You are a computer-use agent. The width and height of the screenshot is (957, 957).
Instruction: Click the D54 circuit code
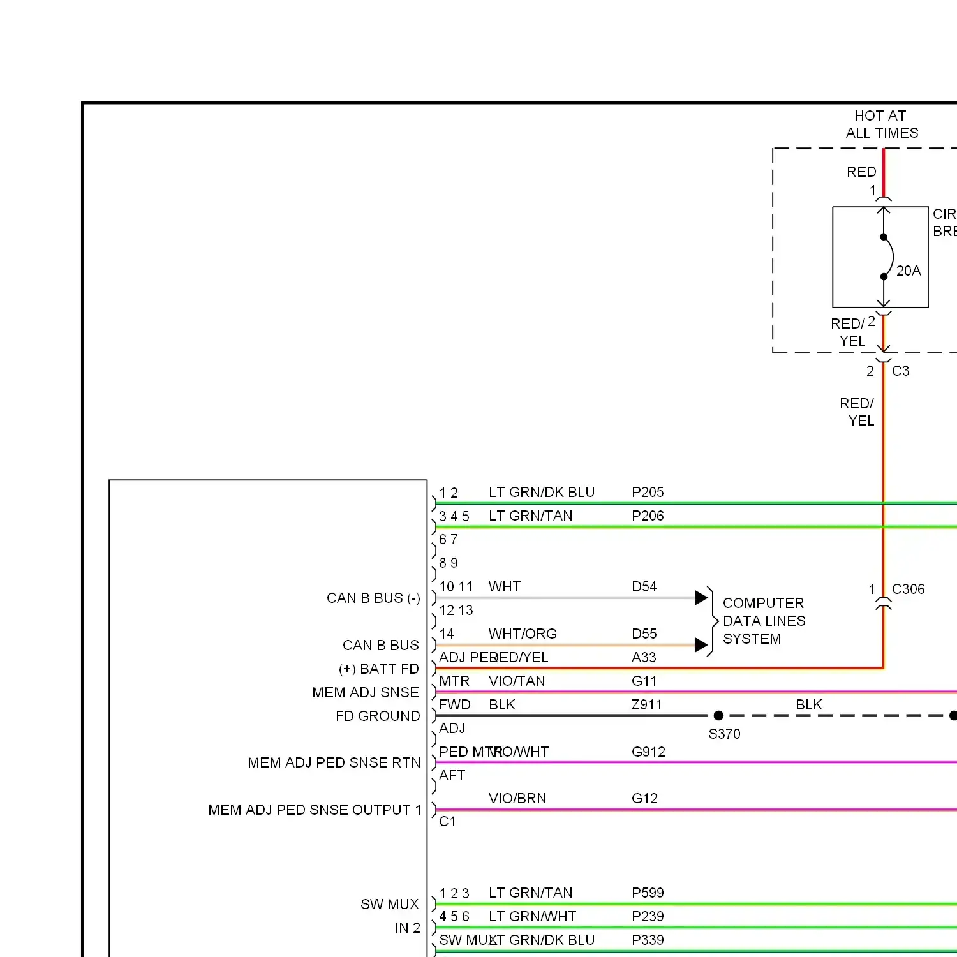click(x=644, y=586)
